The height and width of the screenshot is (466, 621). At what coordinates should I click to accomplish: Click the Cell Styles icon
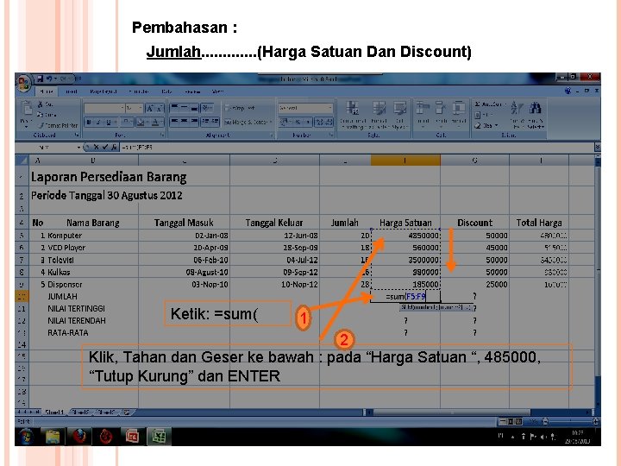[399, 109]
